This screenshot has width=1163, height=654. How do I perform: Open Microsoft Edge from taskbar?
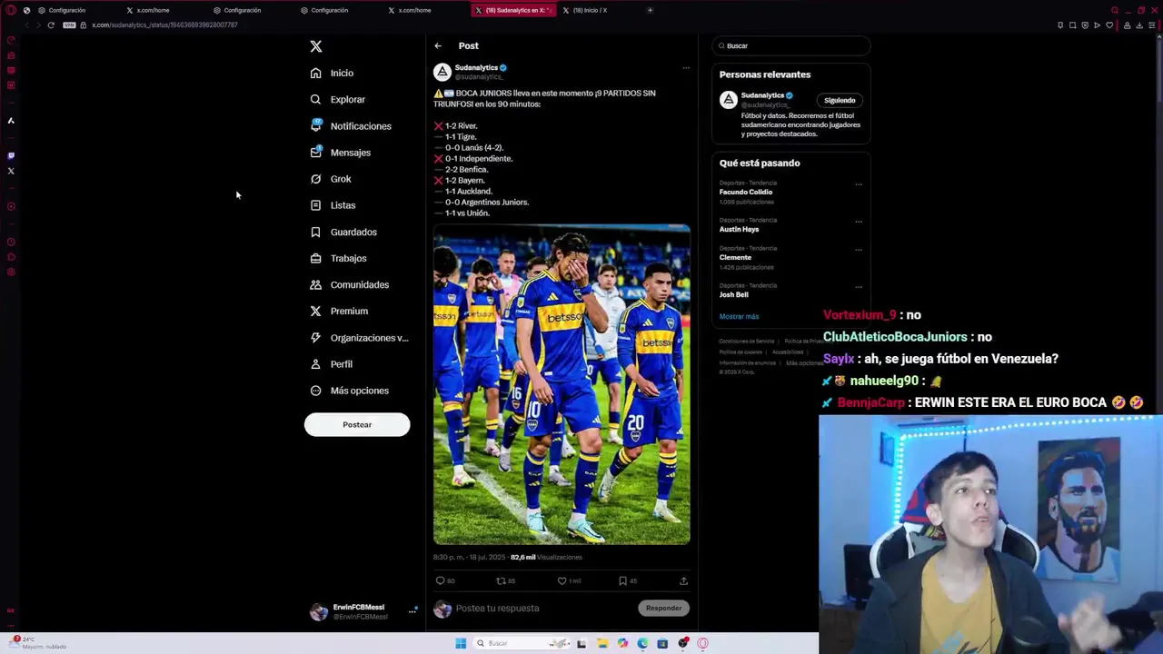click(x=642, y=643)
